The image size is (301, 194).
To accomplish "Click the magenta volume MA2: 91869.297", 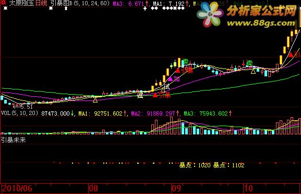I will click(153, 113).
